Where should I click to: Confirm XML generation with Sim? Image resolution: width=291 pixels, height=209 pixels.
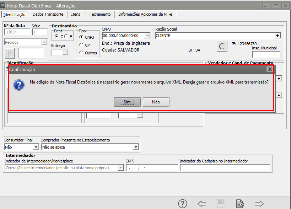(x=127, y=102)
